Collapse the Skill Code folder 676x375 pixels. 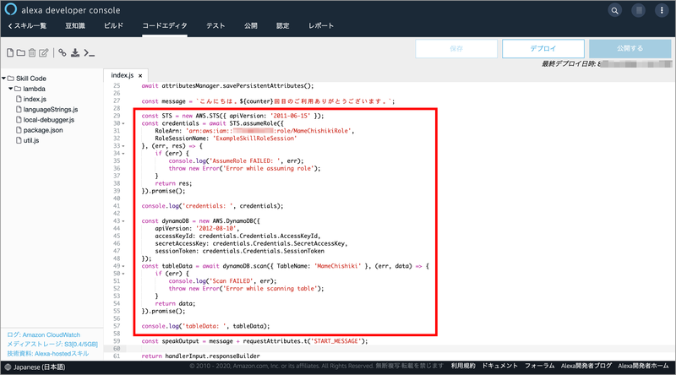(4, 78)
